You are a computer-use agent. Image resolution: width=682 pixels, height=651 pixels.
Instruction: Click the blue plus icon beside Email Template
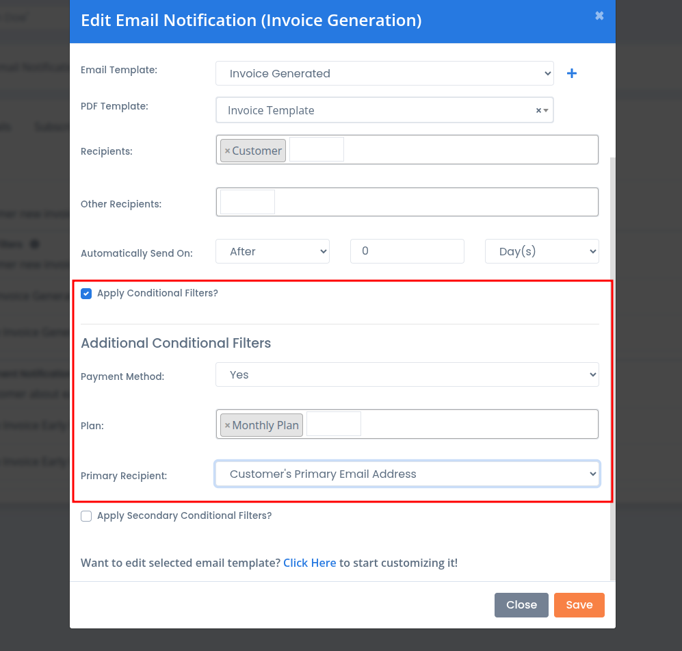tap(572, 73)
